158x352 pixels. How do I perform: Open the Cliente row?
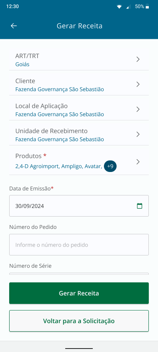(79, 85)
